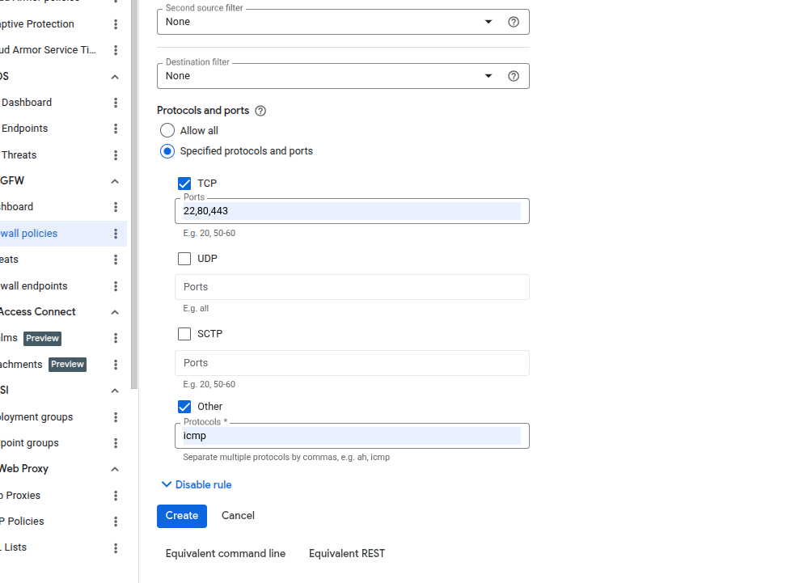
Task: Collapse the Secure Web Proxy section
Action: (x=115, y=469)
